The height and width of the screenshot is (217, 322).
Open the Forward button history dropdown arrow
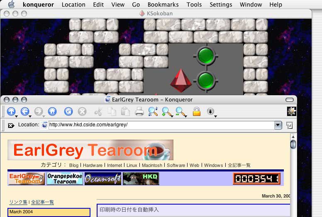[x=44, y=117]
